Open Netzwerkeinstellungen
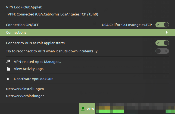175x114 pixels. pos(25,89)
